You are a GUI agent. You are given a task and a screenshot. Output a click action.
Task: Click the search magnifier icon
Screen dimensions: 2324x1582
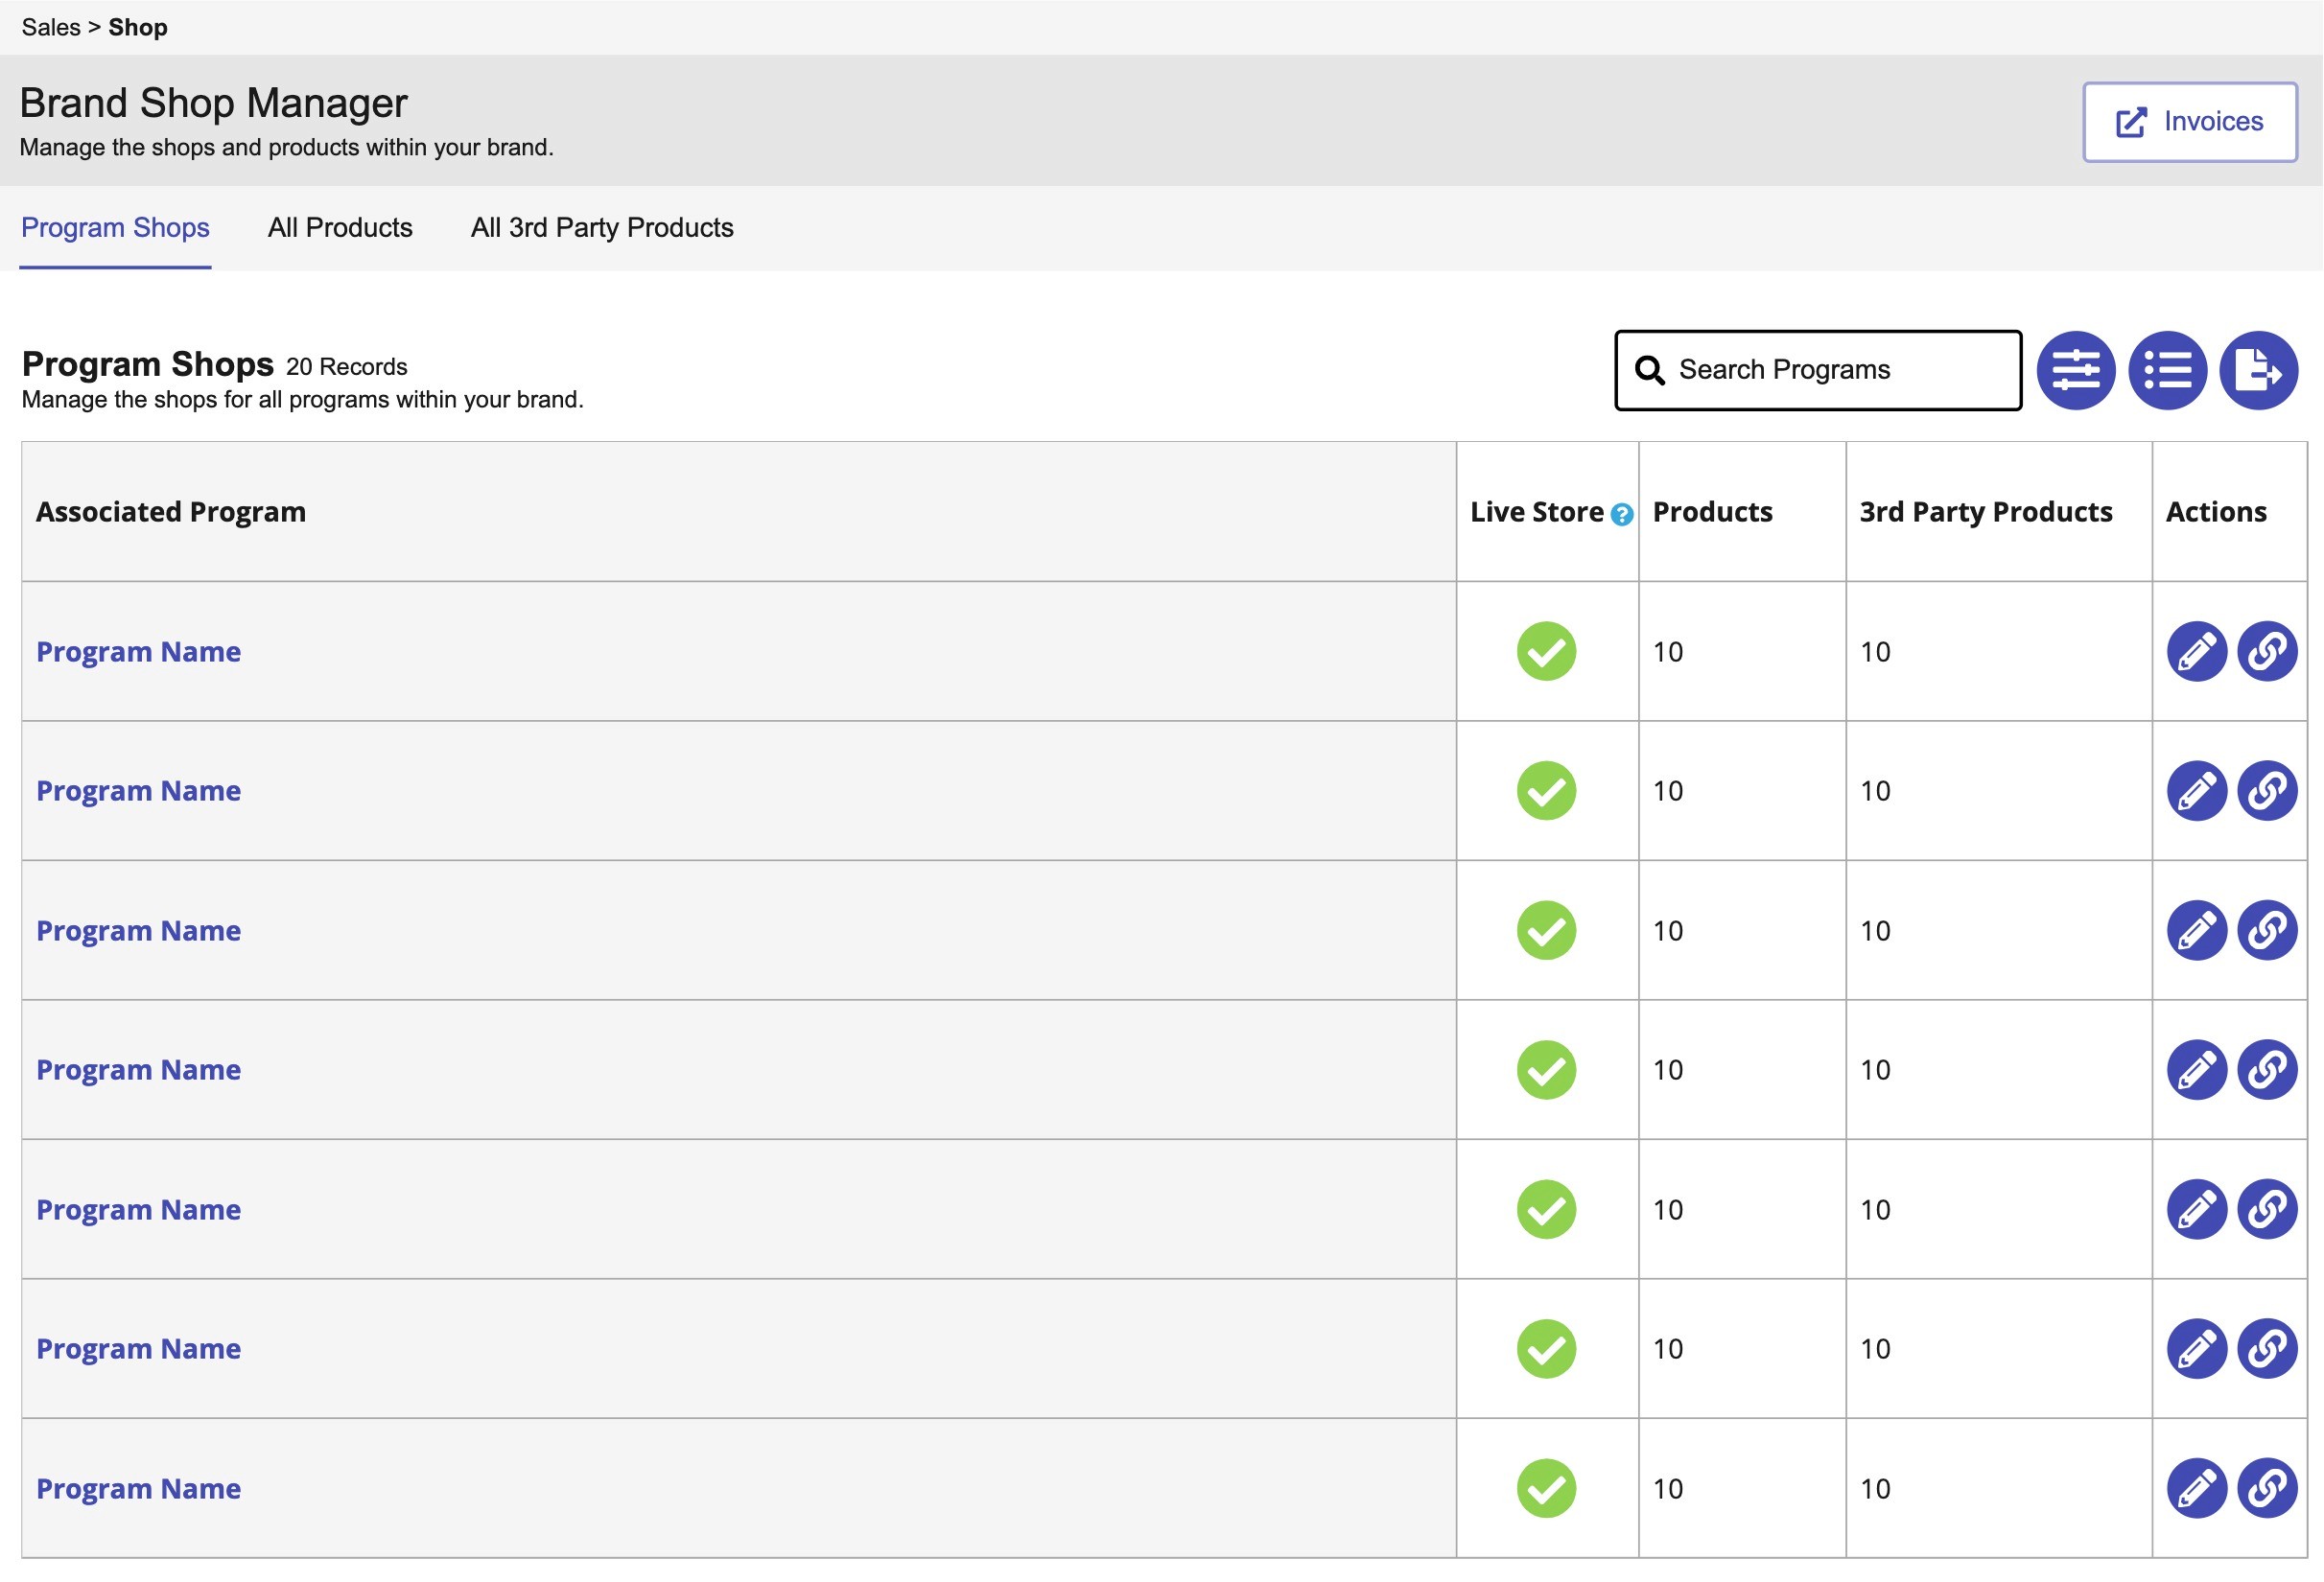pos(1649,371)
